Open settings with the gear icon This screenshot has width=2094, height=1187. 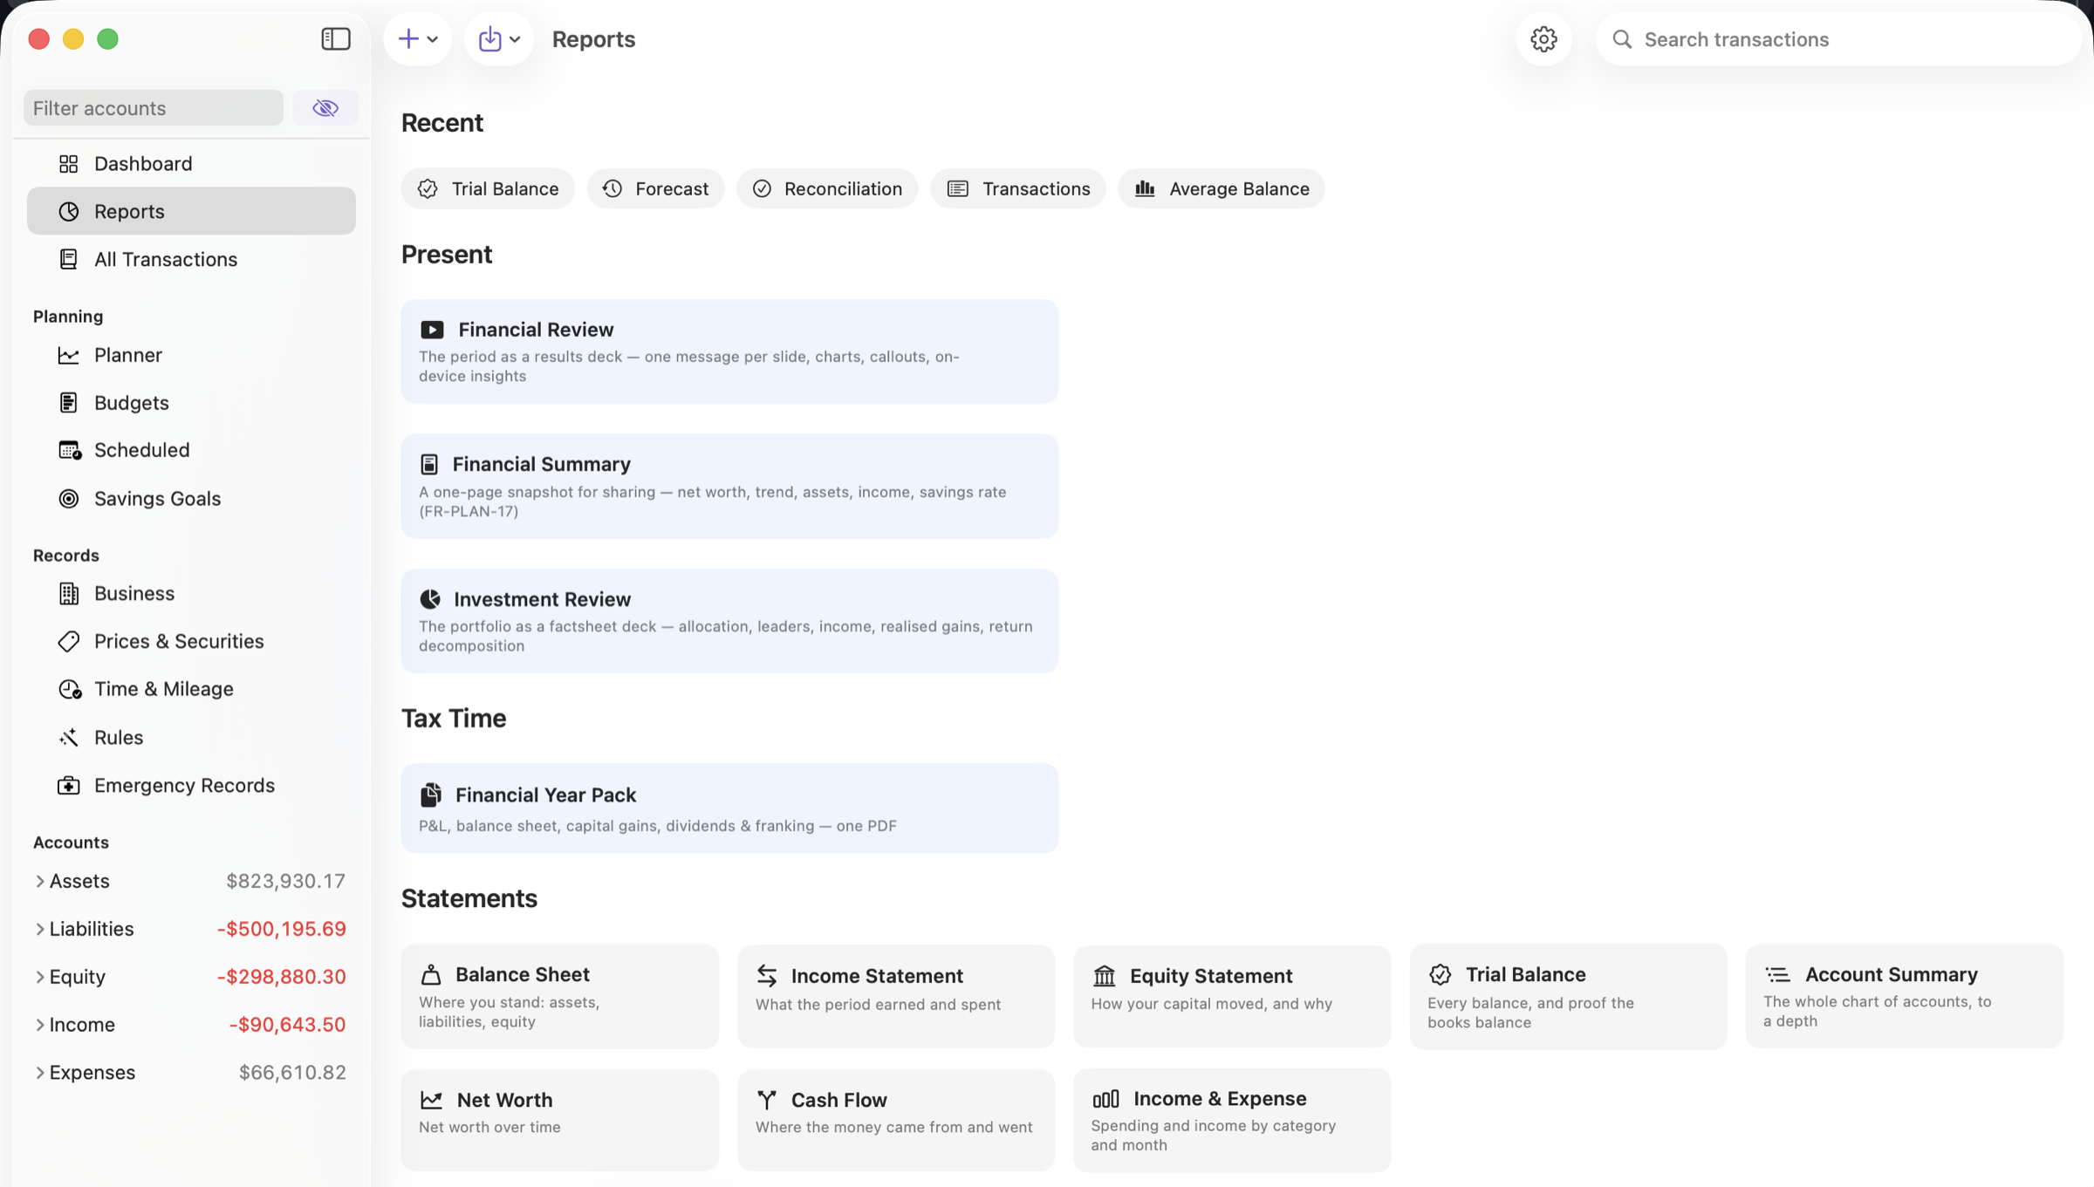click(1543, 39)
